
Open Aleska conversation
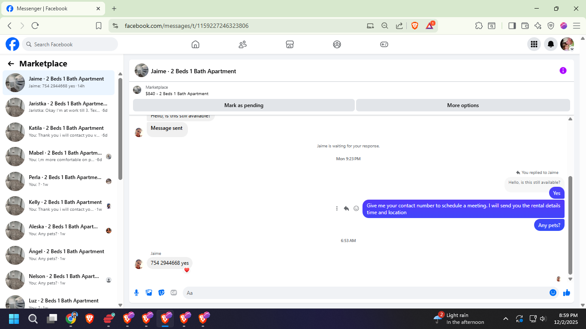coord(59,230)
